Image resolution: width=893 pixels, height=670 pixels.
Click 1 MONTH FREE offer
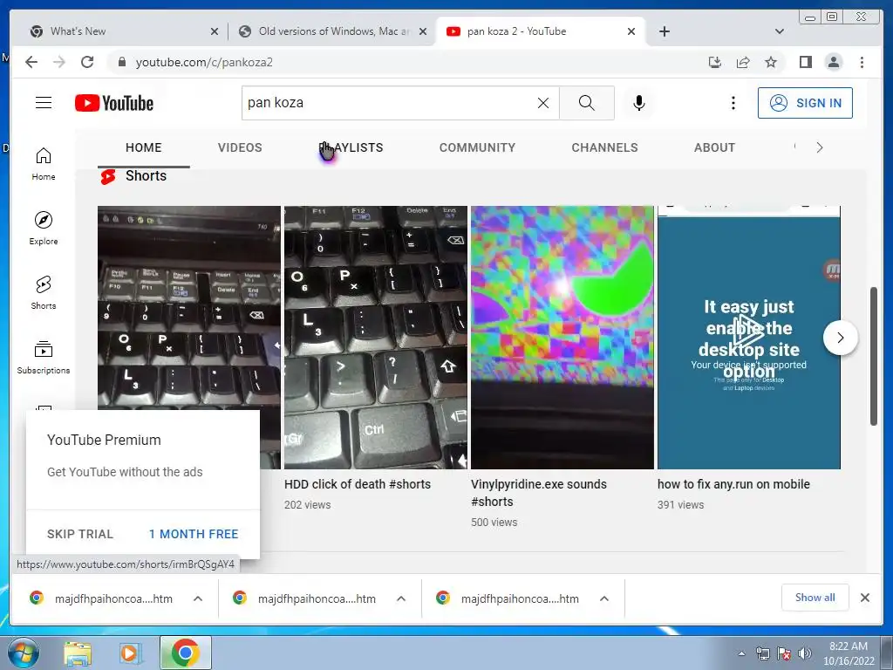[x=194, y=534]
